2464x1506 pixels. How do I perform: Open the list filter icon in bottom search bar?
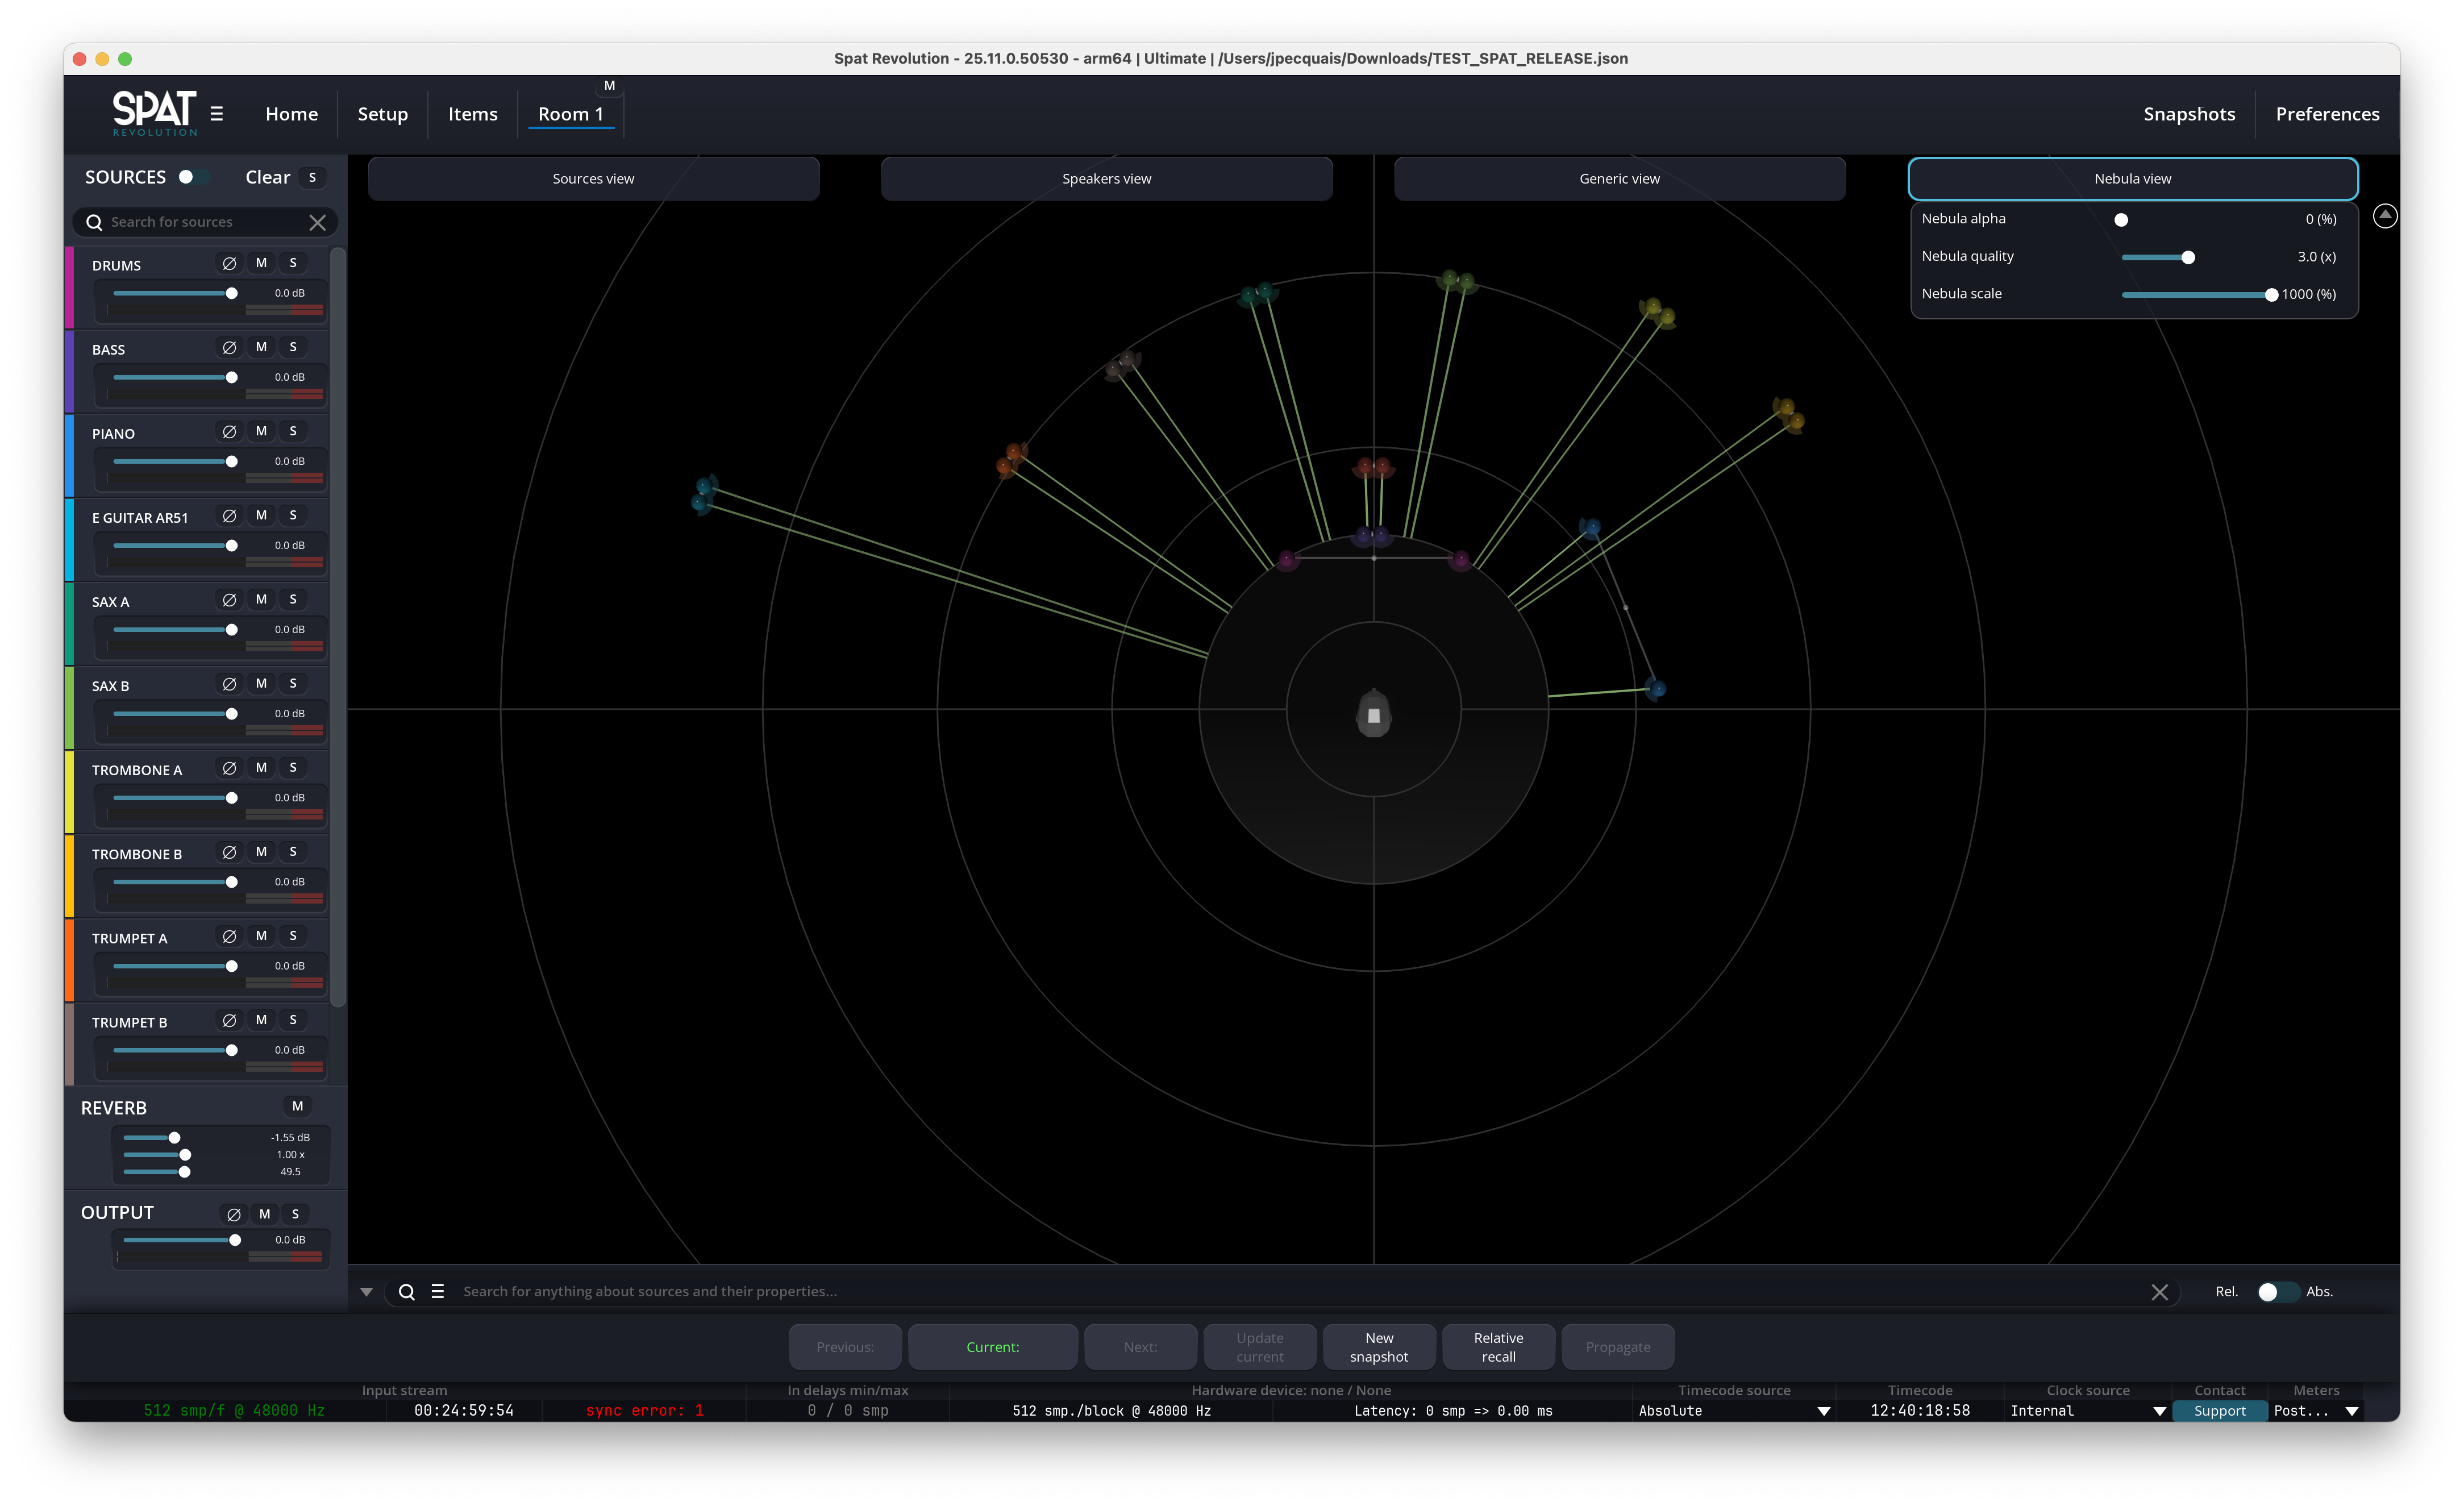(438, 1291)
